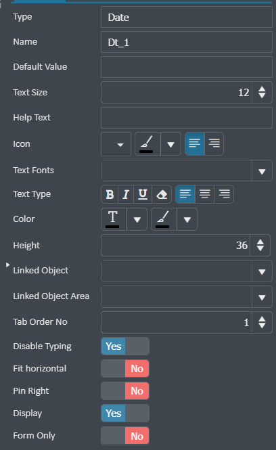Toggle the Fit horizontal switch
Image resolution: width=276 pixels, height=450 pixels.
pos(125,369)
